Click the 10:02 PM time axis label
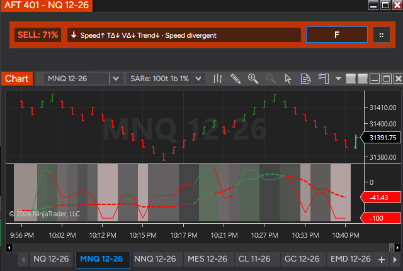 62,235
